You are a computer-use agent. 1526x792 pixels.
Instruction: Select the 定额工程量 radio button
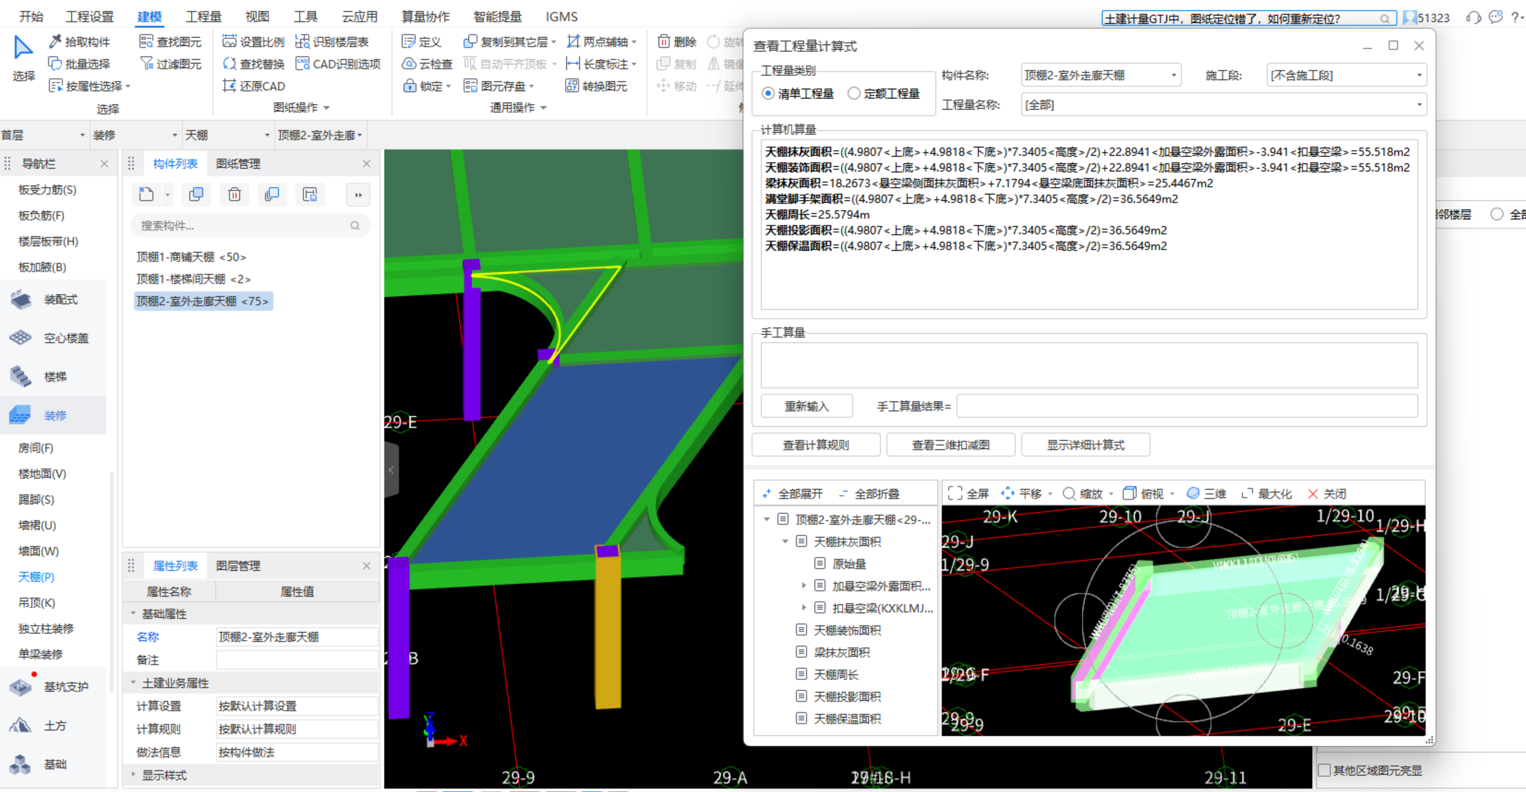pyautogui.click(x=854, y=93)
